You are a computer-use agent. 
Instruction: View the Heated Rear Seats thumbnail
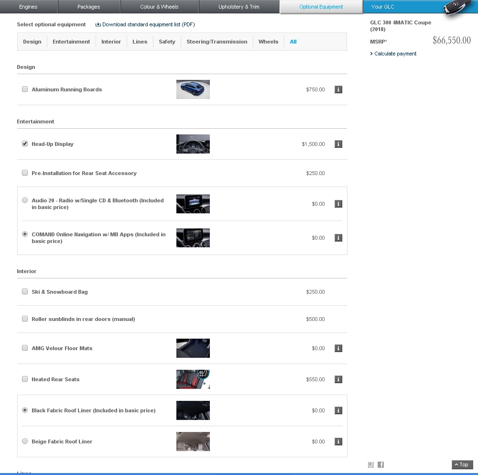point(193,379)
